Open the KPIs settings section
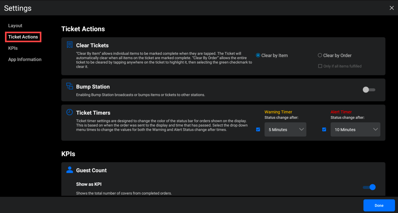This screenshot has height=213, width=398. pyautogui.click(x=13, y=48)
